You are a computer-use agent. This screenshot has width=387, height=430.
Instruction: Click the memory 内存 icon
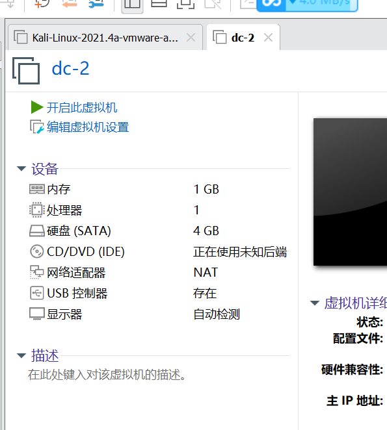(37, 189)
